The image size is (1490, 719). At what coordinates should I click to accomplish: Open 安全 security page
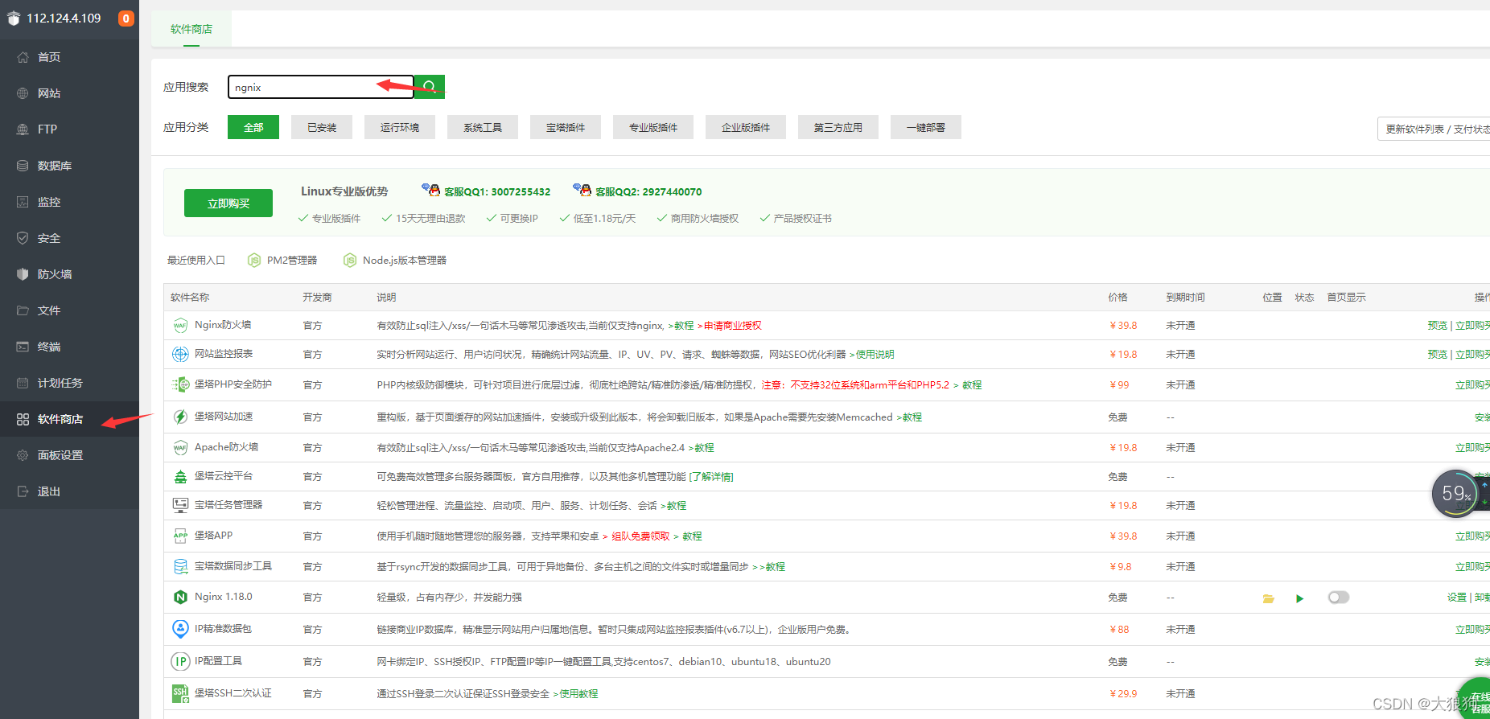pos(48,238)
